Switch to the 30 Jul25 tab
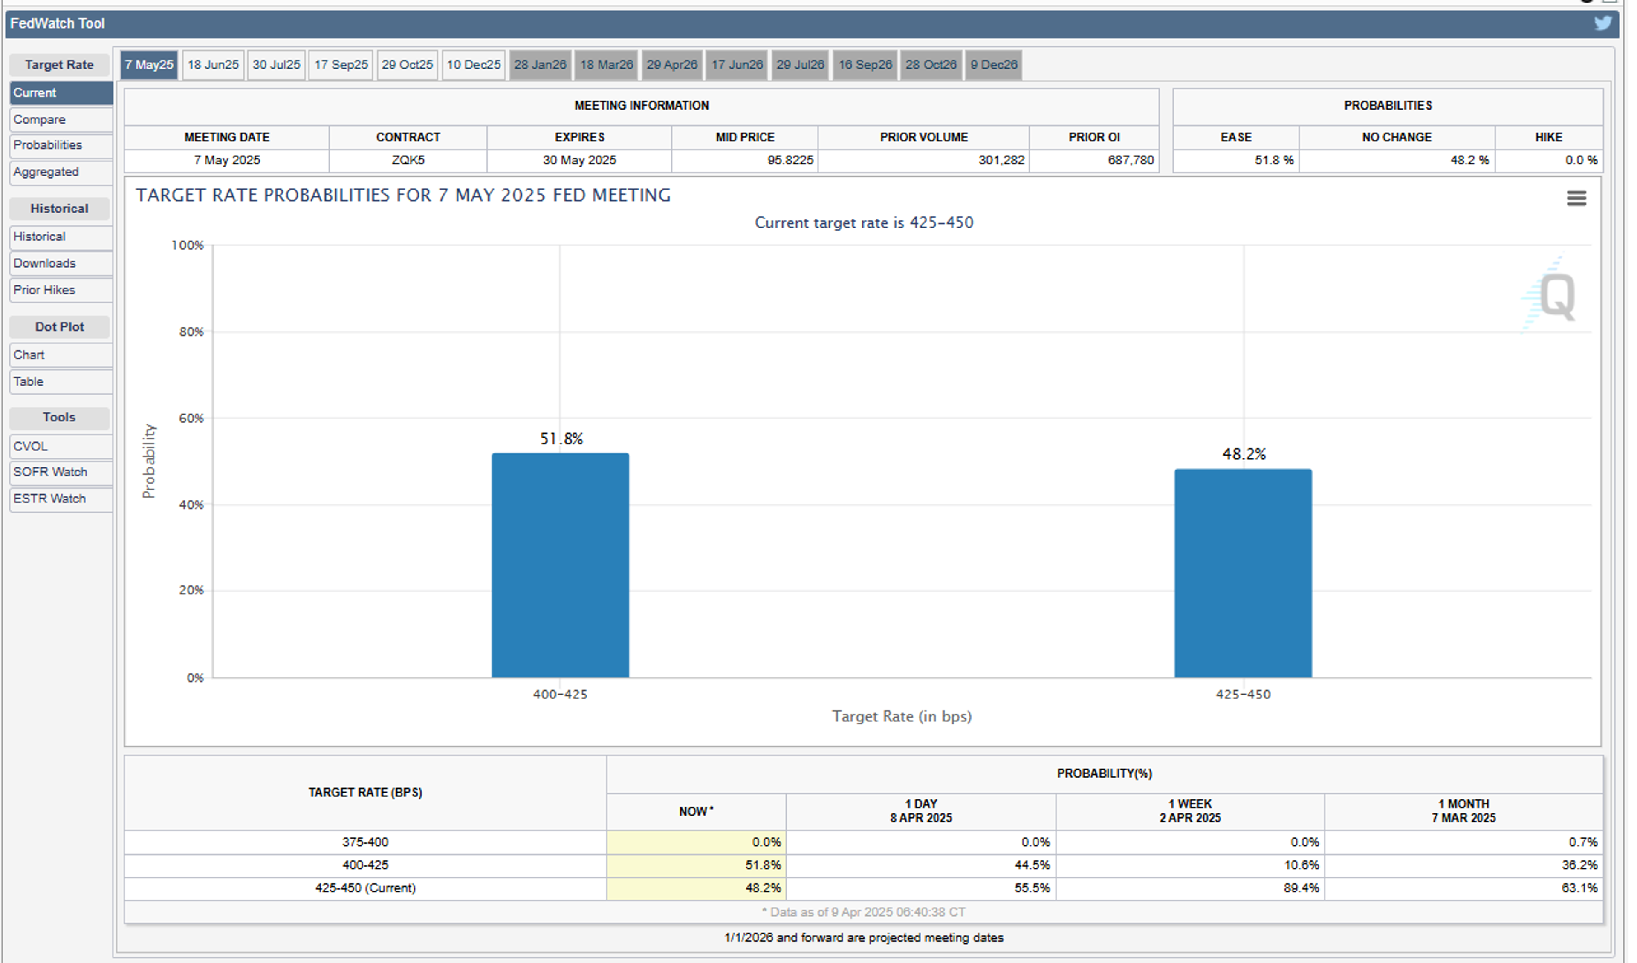1637x963 pixels. [276, 65]
